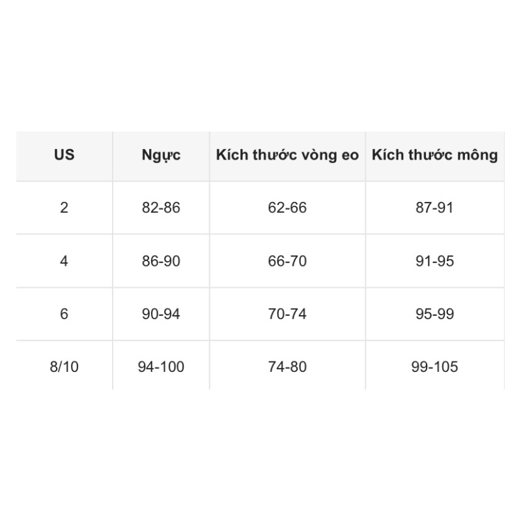This screenshot has height=521, width=521.
Task: Click bust value 86-90
Action: pos(161,261)
